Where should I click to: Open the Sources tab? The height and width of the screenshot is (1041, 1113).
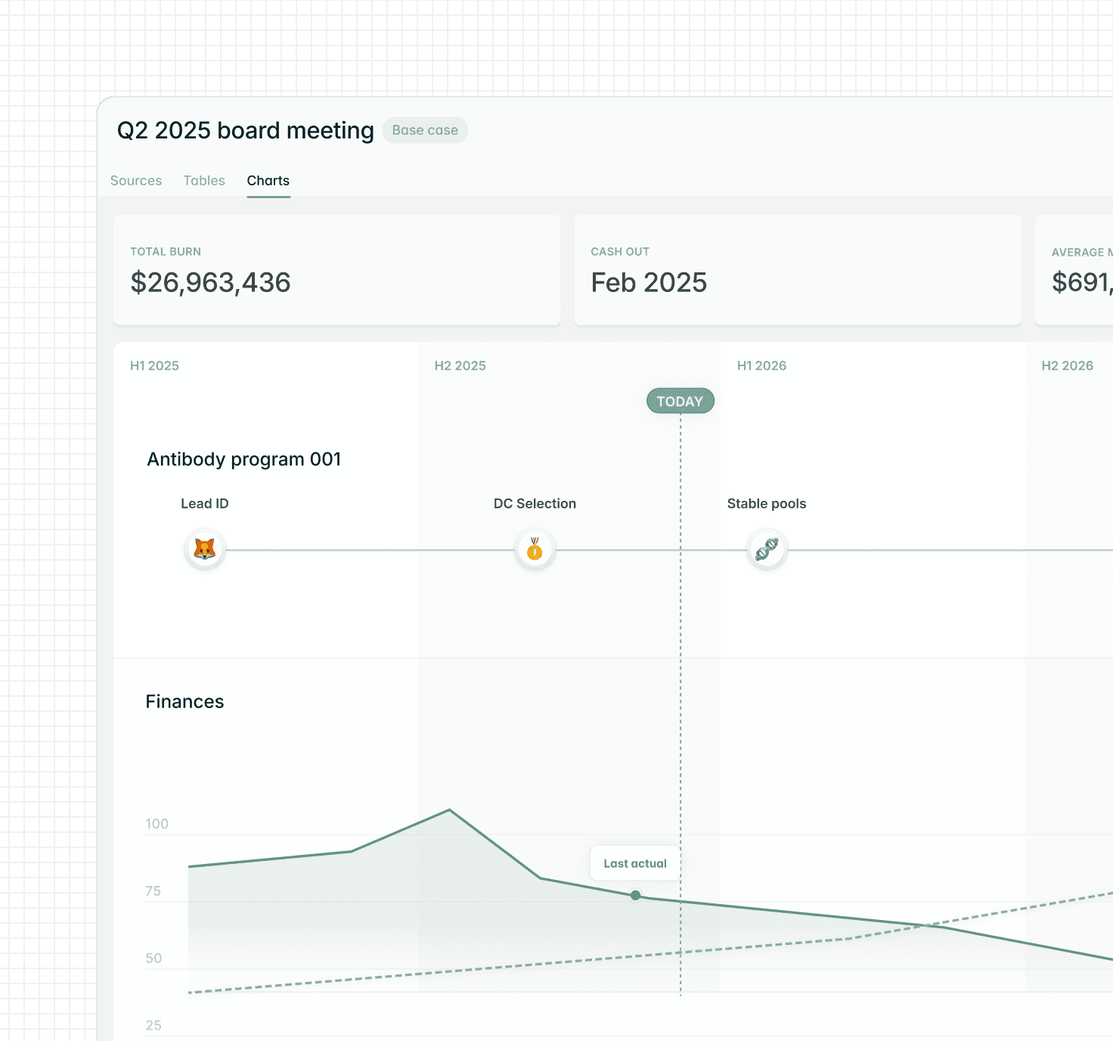pyautogui.click(x=136, y=181)
